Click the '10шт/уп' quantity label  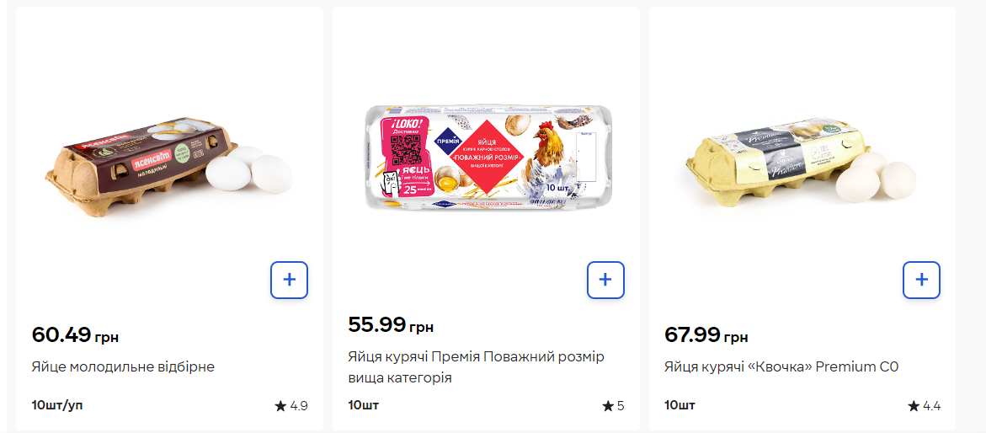[x=57, y=405]
